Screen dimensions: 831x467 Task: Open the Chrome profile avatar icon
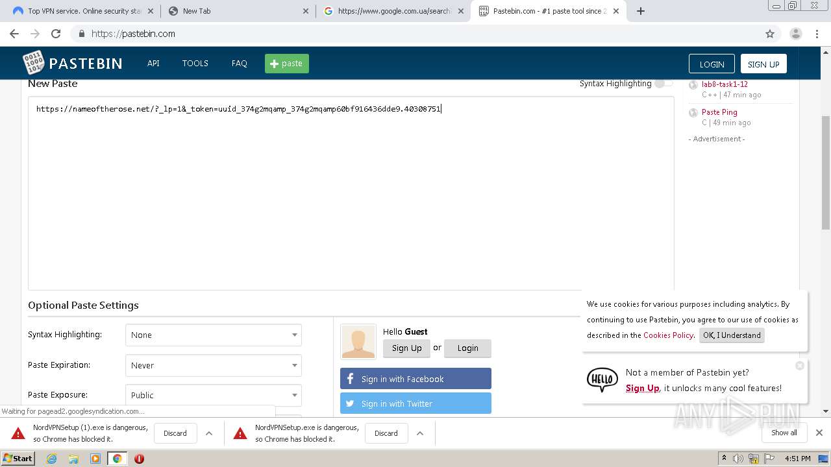[x=796, y=34]
